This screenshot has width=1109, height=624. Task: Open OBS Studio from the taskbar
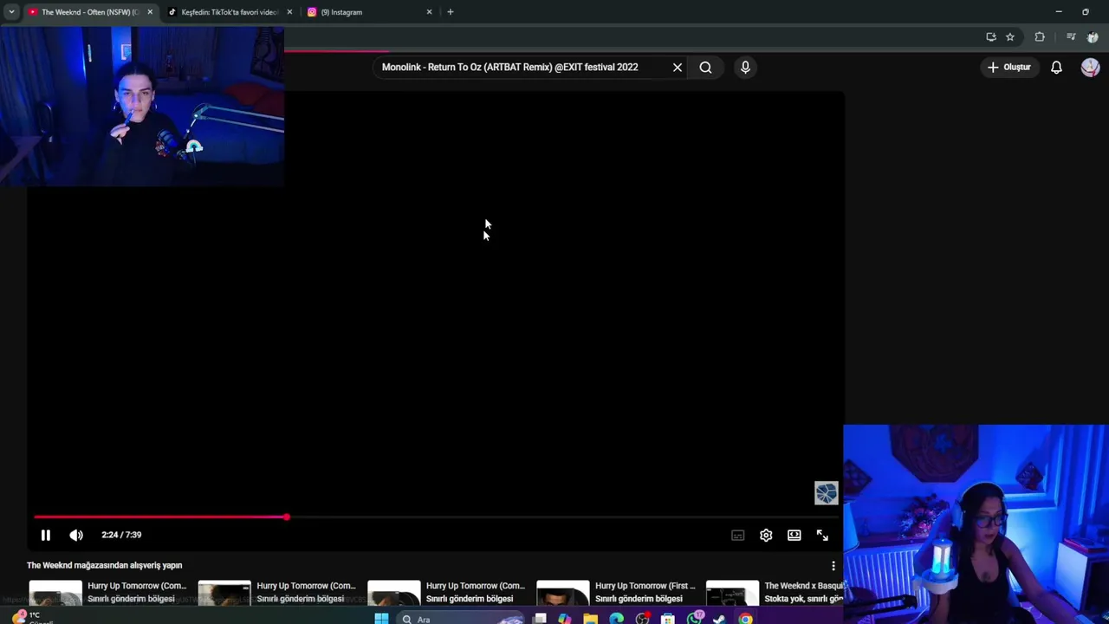click(642, 619)
